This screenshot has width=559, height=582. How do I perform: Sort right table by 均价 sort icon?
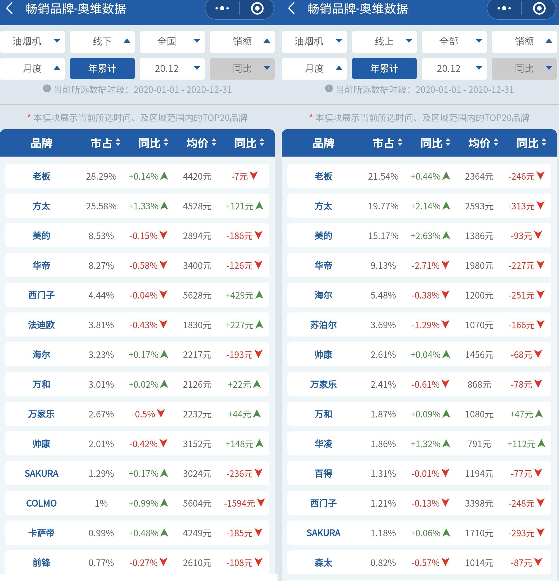496,142
